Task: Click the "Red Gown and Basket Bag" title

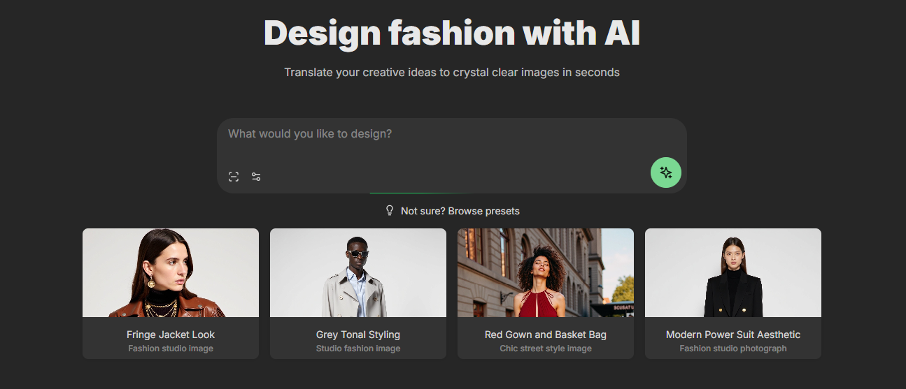Action: [x=546, y=335]
